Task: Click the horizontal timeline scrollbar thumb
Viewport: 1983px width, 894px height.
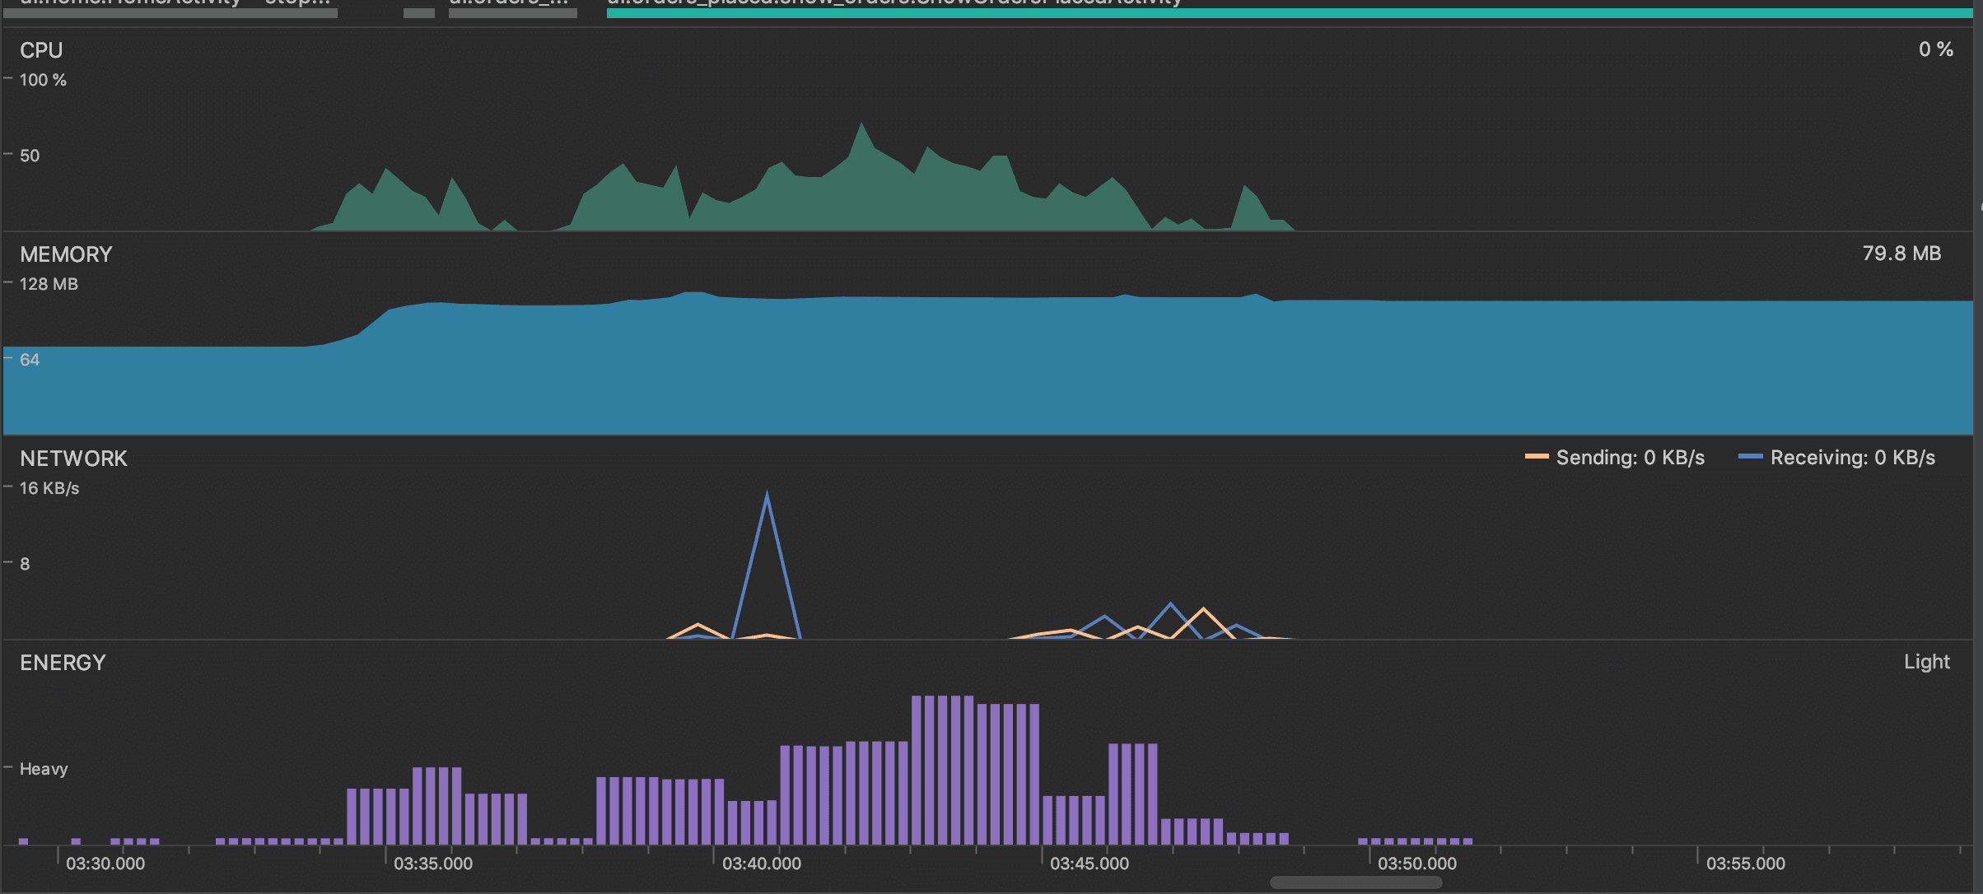Action: pyautogui.click(x=1355, y=882)
